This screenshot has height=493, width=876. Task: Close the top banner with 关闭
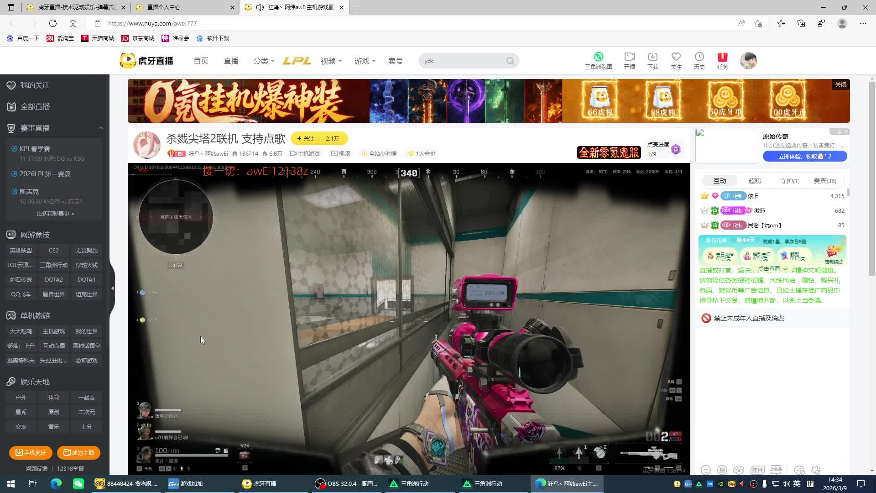840,84
